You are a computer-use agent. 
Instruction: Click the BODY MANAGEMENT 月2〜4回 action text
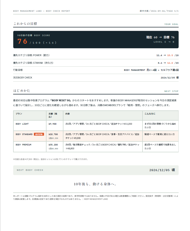[x=151, y=70]
